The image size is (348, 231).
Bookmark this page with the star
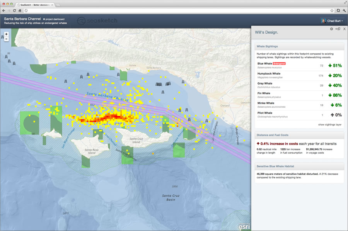332,10
